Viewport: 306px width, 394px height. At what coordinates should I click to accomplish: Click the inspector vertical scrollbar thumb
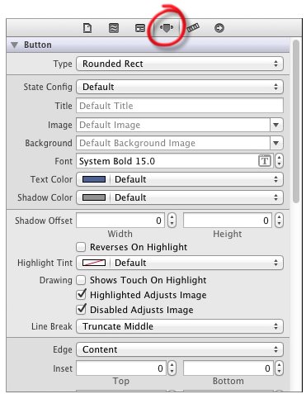tap(296, 121)
